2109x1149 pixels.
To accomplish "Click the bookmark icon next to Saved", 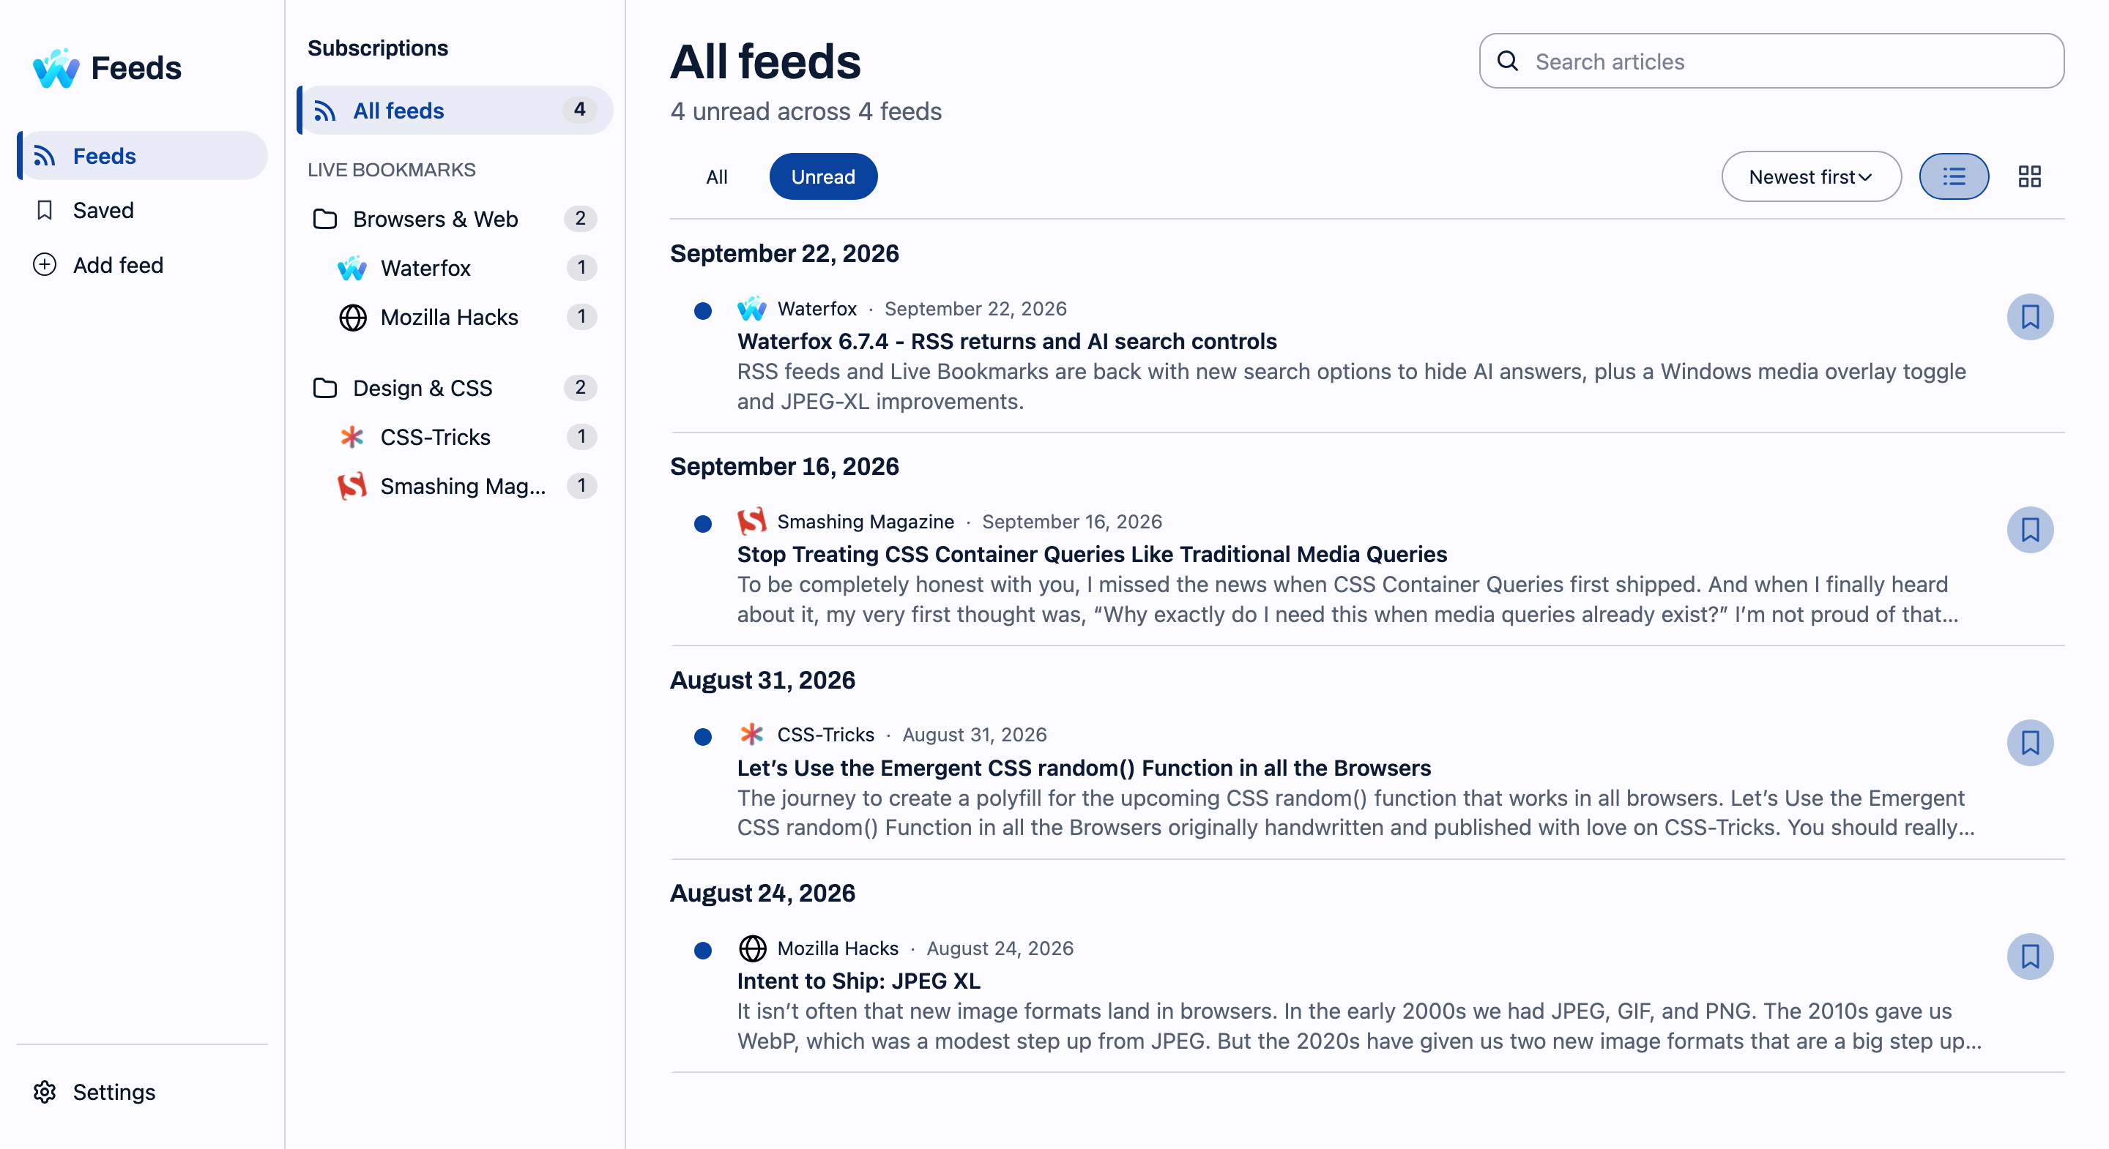I will click(x=44, y=210).
